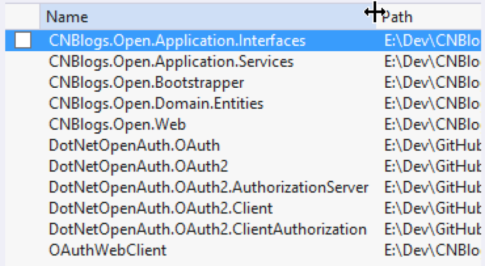The width and height of the screenshot is (485, 266).
Task: Click path cell of OAuthWebClient
Action: tap(432, 250)
